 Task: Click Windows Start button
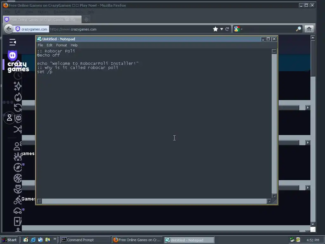pyautogui.click(x=10, y=240)
